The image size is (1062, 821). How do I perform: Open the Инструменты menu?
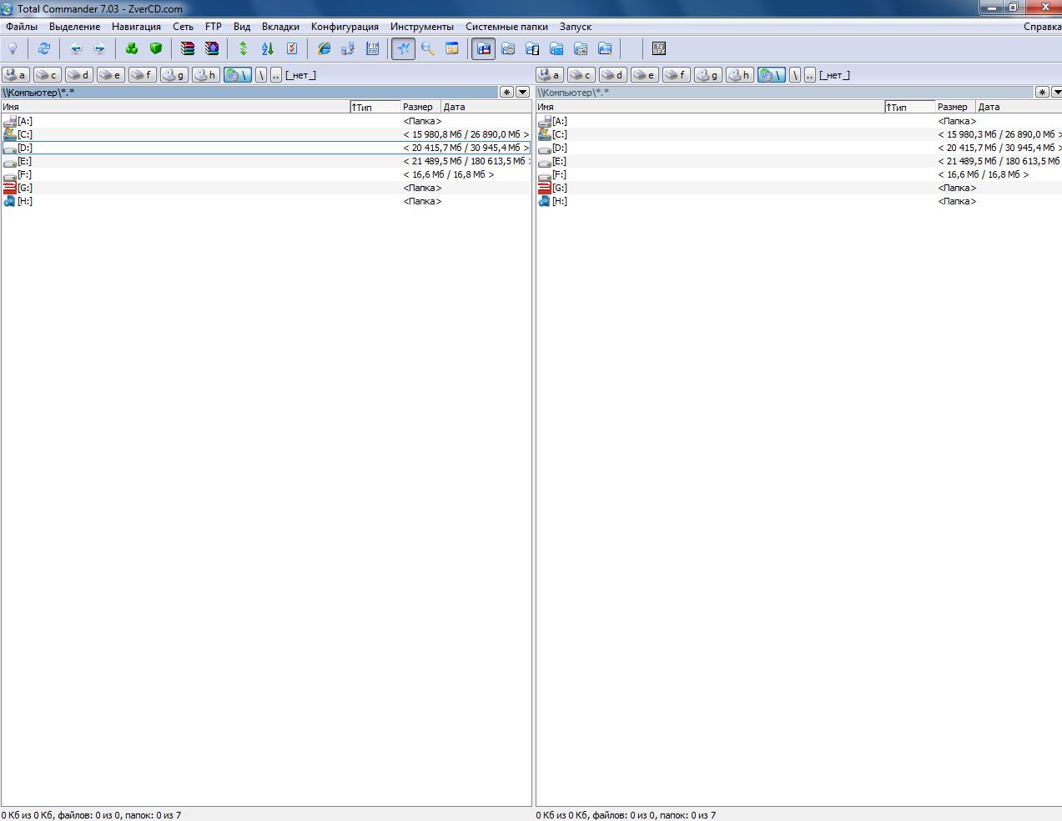pyautogui.click(x=422, y=27)
